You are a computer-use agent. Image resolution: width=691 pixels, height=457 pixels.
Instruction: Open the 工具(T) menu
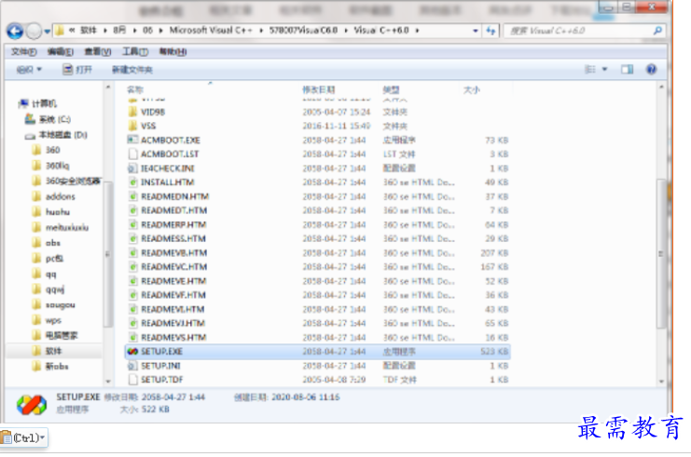tap(135, 52)
